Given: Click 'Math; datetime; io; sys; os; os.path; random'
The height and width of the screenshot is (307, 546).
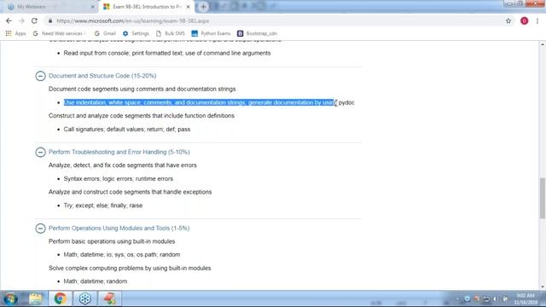Looking at the screenshot, I should pos(122,254).
